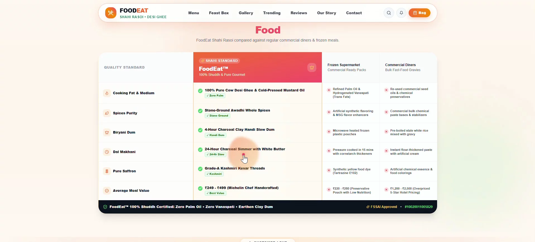This screenshot has height=242, width=535.
Task: Click green check next to Kashmiri Kesar Threads
Action: 200,169
